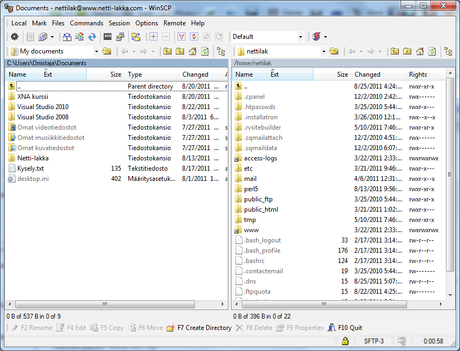This screenshot has height=351, width=460.
Task: Open the Local menu
Action: (x=19, y=23)
